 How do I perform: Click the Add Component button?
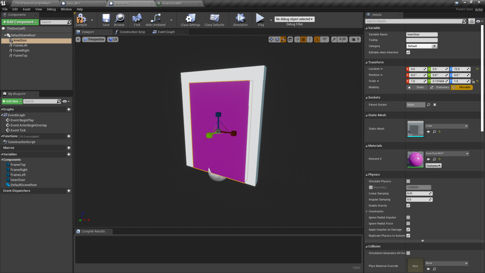(20, 22)
